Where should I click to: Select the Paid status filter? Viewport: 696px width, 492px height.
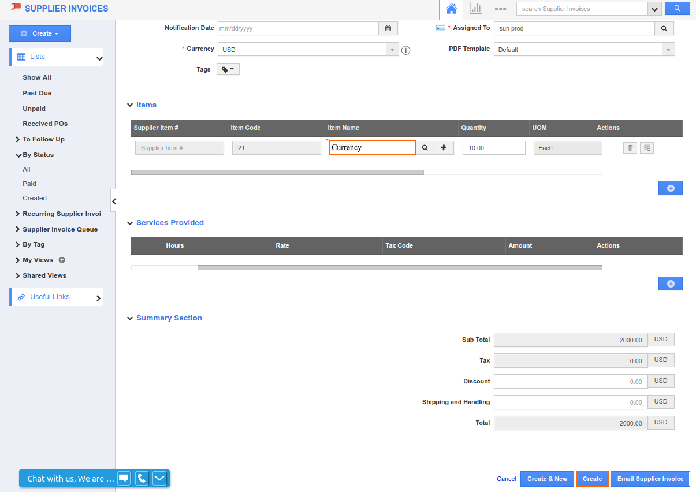pos(29,184)
